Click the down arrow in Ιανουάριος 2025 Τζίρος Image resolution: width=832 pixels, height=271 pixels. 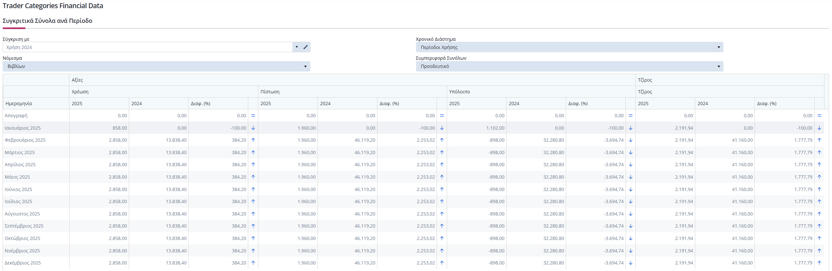click(819, 128)
